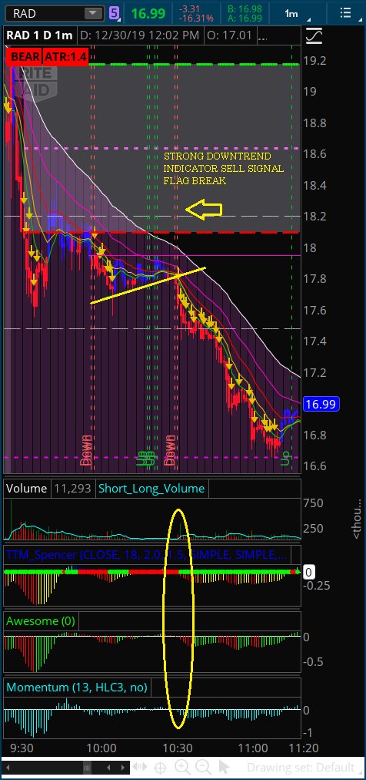Open the gadget list menu icon
This screenshot has width=366, height=780.
coord(345,13)
